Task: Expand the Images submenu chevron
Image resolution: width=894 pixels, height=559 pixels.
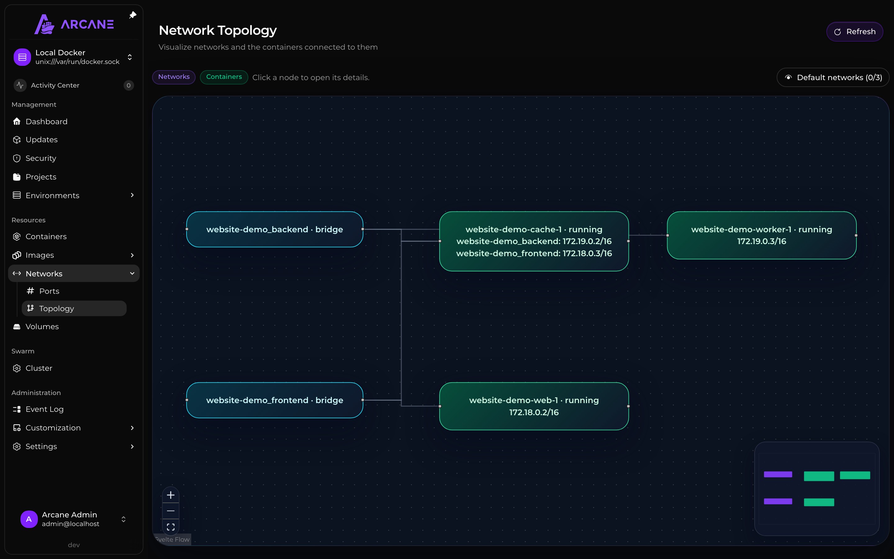Action: (132, 255)
